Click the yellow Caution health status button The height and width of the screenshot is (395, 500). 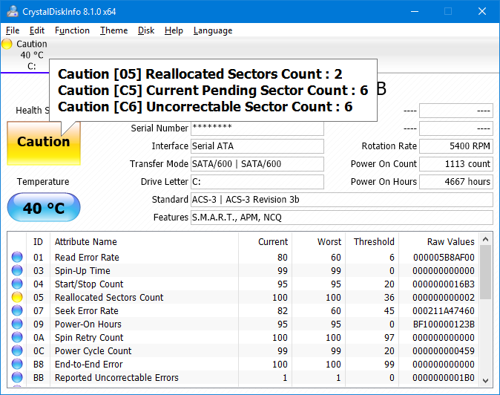(43, 143)
